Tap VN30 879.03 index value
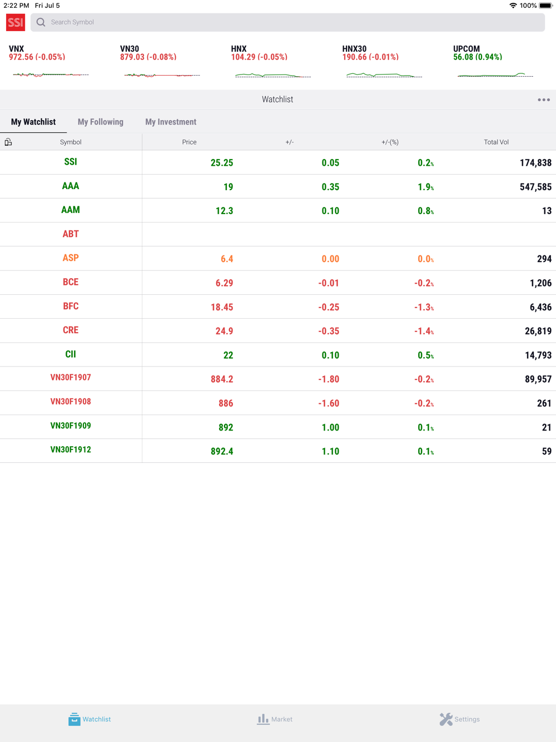Screen dimensions: 556x742 [x=148, y=57]
